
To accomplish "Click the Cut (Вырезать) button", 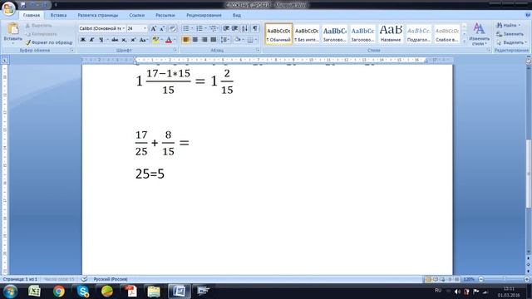I will (x=39, y=26).
